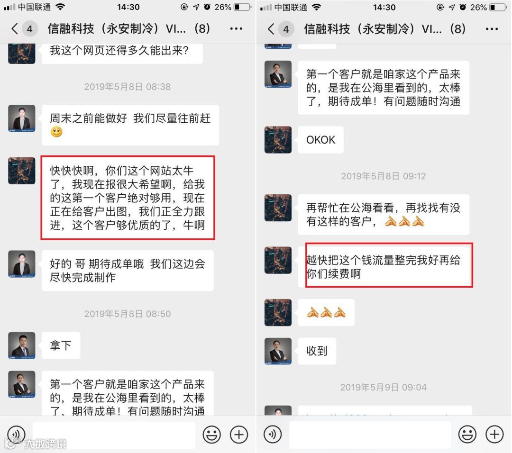This screenshot has height=453, width=512.
Task: Tap the plus attachment icon in right chat
Action: point(494,435)
